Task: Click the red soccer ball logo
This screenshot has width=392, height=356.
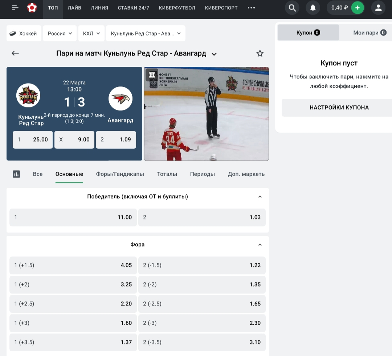Action: tap(32, 8)
